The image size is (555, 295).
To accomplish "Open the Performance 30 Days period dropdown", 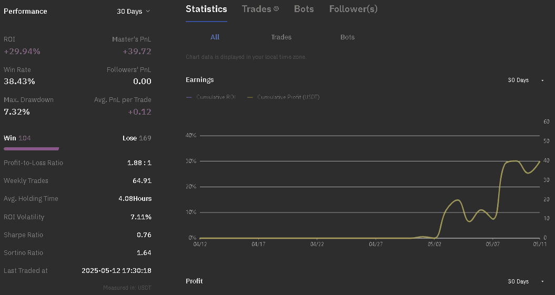I will tap(133, 11).
